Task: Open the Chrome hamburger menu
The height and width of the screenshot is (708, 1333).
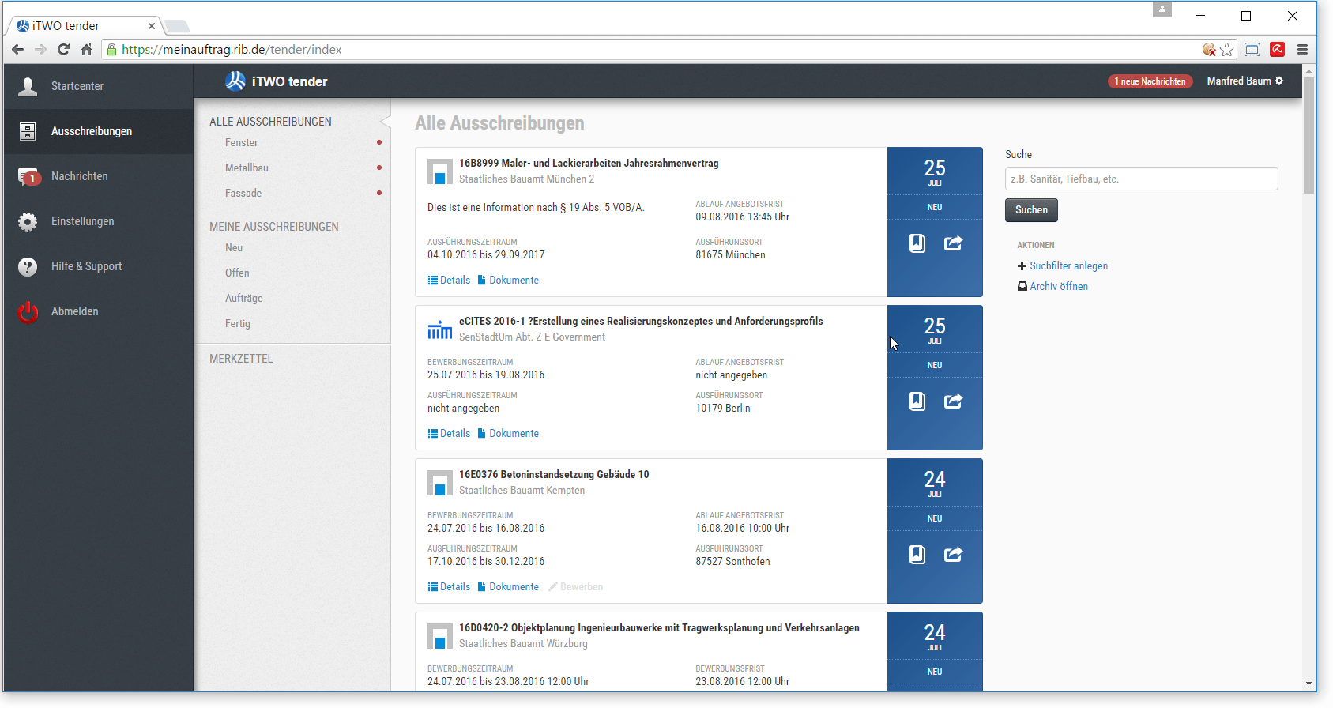Action: coord(1302,50)
